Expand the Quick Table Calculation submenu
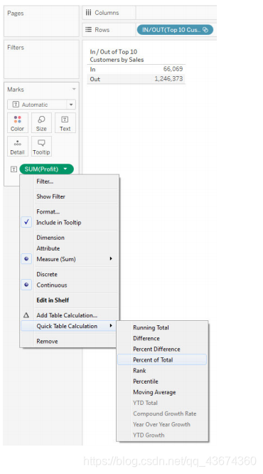Screen dimensions: 263x474 [111, 326]
